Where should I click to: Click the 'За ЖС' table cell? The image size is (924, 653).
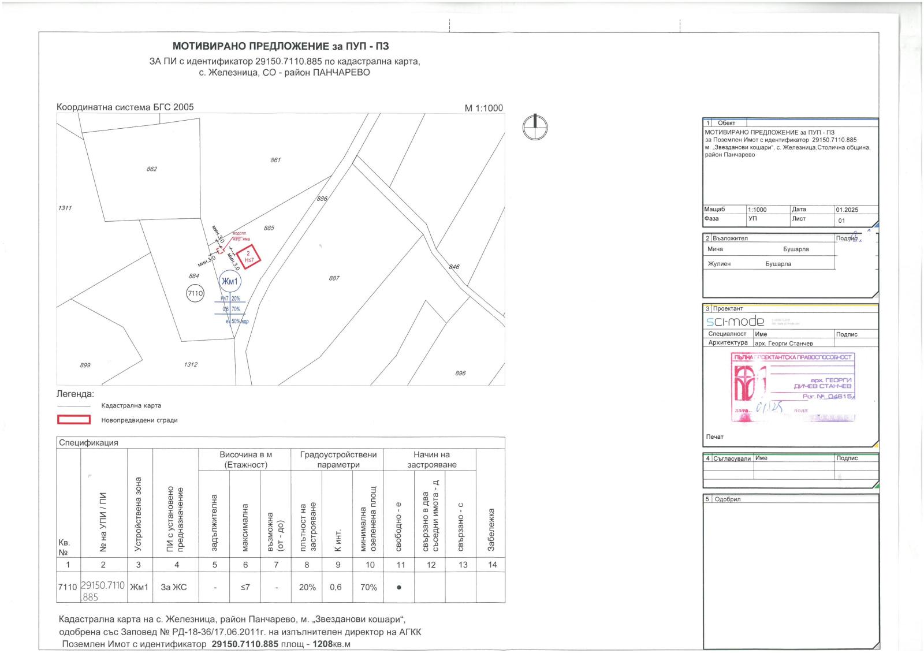point(174,587)
